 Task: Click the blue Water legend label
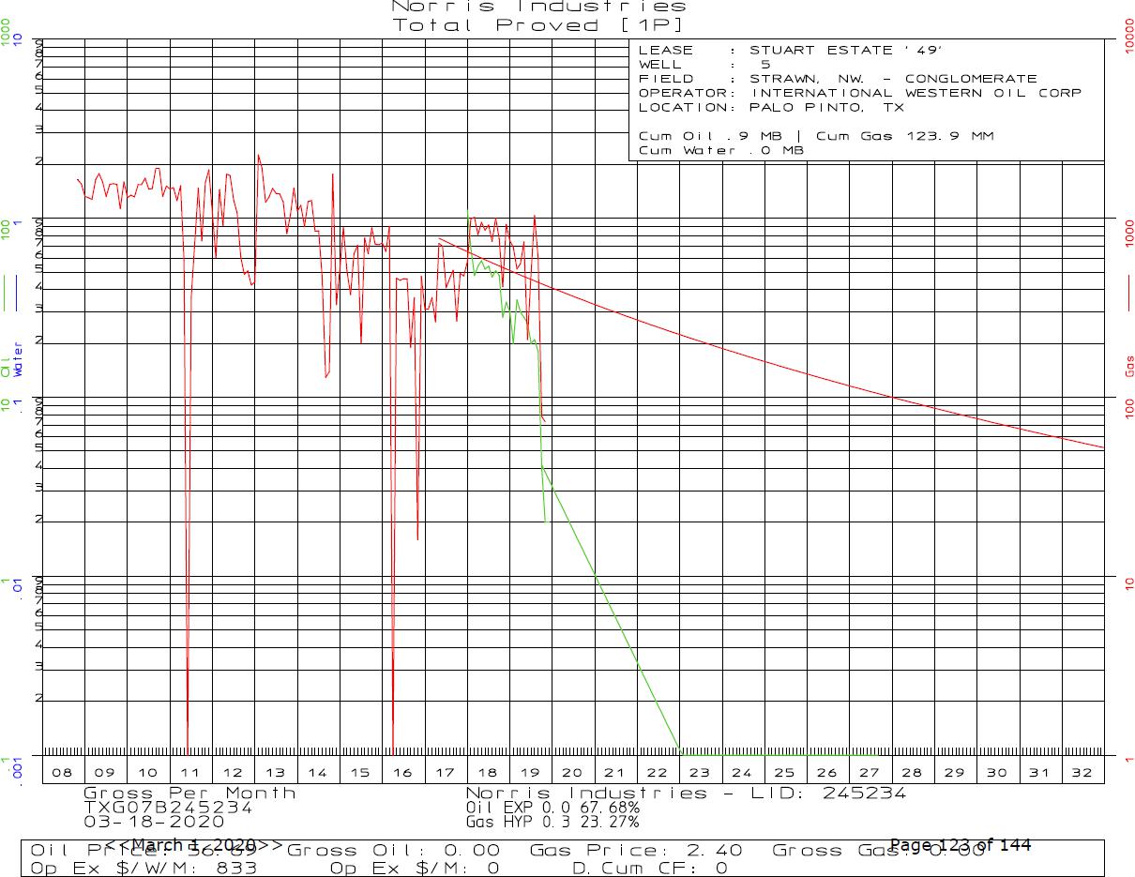coord(18,359)
